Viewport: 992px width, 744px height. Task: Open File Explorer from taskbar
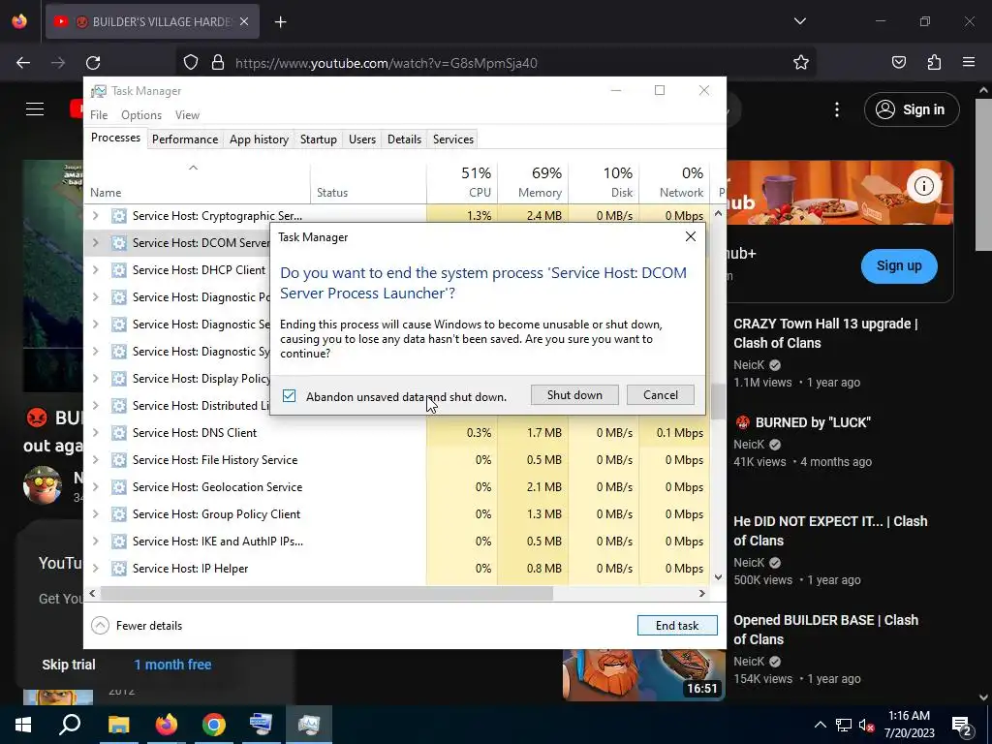tap(118, 725)
